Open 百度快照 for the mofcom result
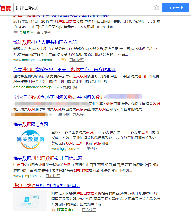The width and height of the screenshot is (191, 218). [x=77, y=60]
